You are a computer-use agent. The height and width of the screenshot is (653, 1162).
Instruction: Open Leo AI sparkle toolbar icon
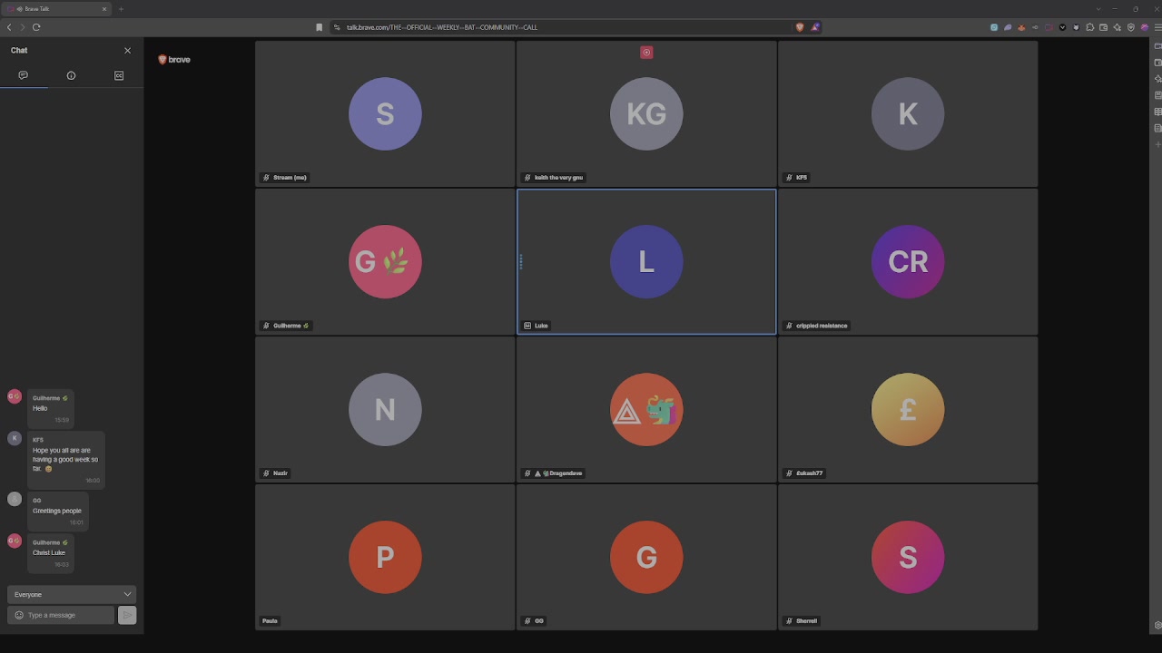pos(1118,27)
